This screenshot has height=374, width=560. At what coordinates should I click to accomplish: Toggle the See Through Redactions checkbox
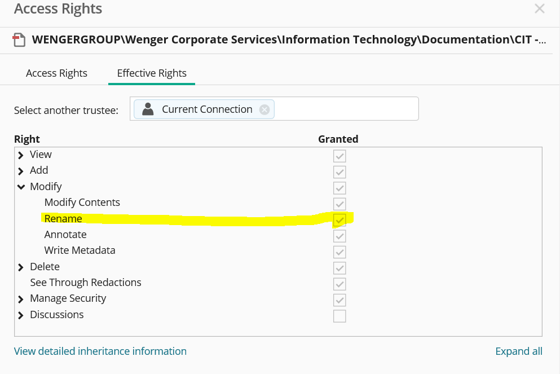(x=339, y=284)
